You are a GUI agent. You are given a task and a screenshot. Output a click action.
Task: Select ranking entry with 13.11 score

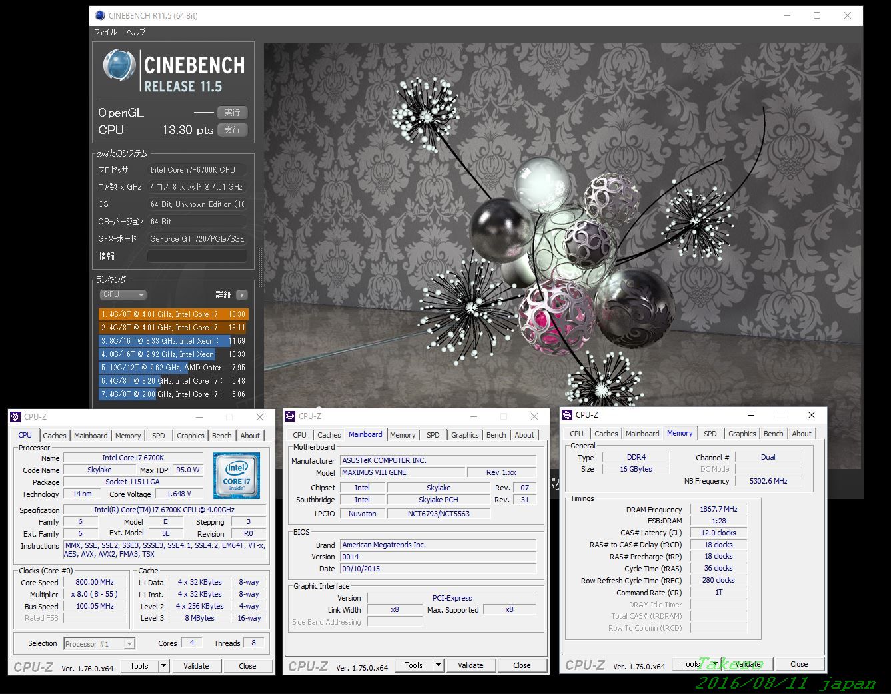pyautogui.click(x=173, y=328)
